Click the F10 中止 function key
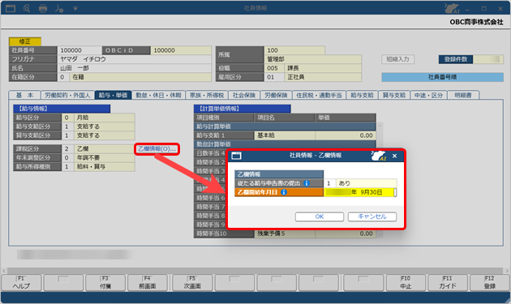This screenshot has width=511, height=304. [x=406, y=282]
